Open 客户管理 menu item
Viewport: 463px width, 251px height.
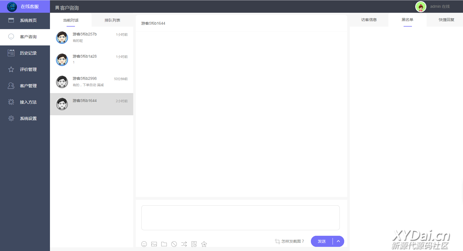25,86
